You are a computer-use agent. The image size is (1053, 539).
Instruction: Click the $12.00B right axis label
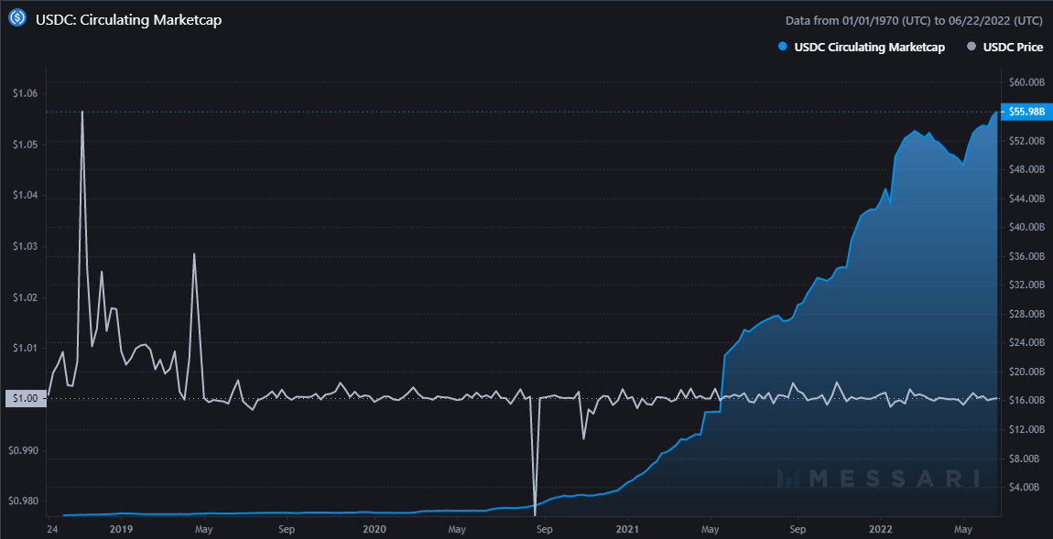pyautogui.click(x=1026, y=429)
